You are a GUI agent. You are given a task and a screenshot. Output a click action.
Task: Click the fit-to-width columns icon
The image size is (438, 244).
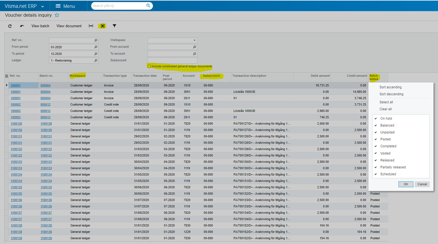click(91, 26)
